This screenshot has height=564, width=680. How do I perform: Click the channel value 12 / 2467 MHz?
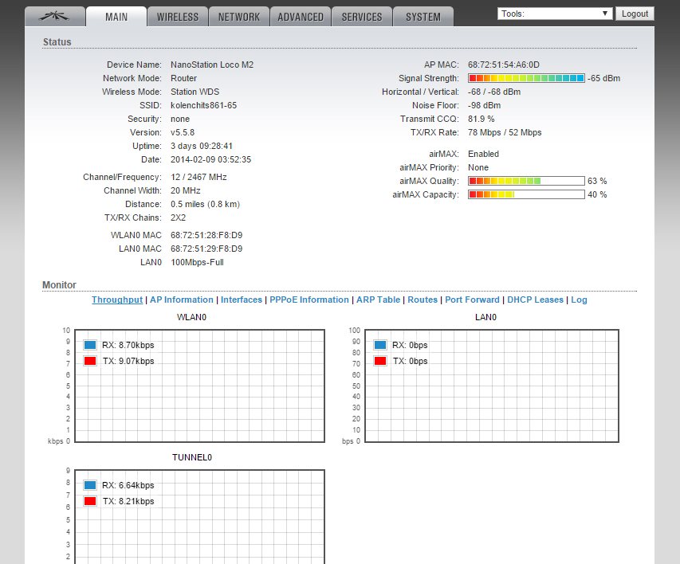[198, 177]
